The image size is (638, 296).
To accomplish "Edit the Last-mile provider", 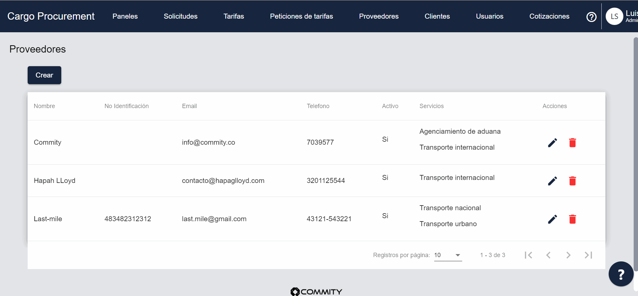I will pyautogui.click(x=552, y=219).
